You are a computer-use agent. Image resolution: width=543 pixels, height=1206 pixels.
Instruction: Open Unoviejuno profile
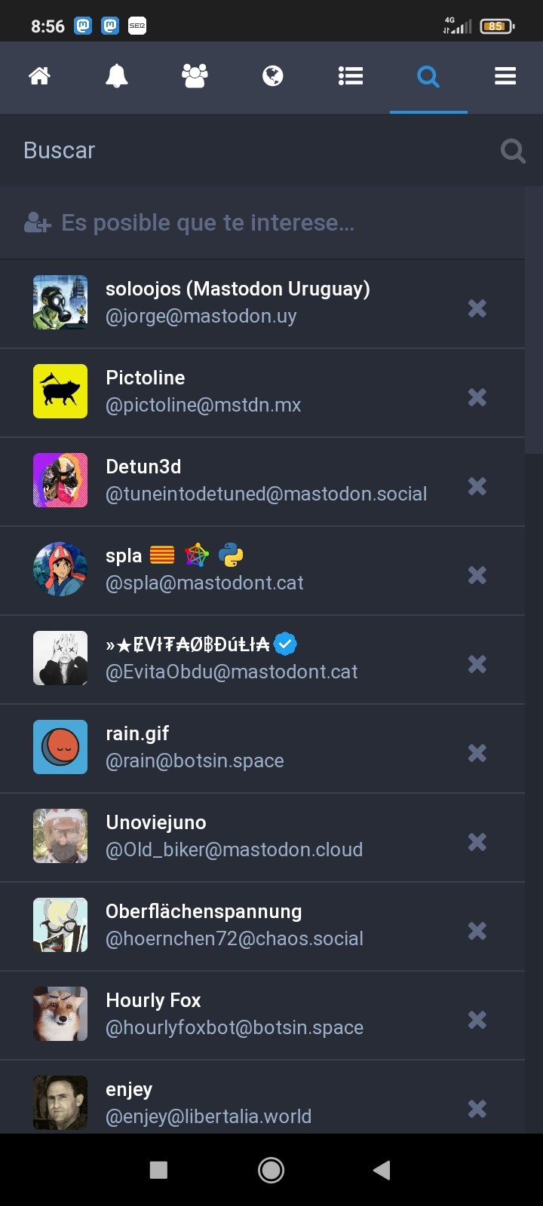[x=156, y=822]
